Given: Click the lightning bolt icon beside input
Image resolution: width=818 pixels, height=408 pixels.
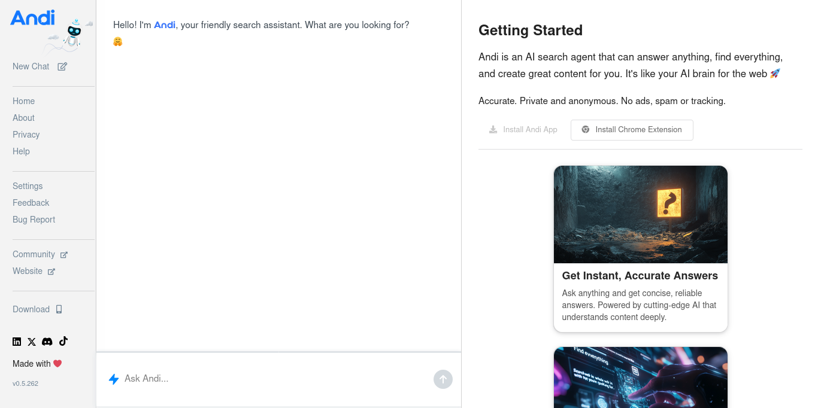Looking at the screenshot, I should click(114, 379).
